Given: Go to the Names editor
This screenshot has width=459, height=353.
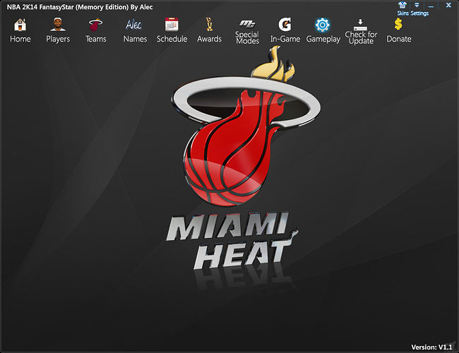Looking at the screenshot, I should click(x=134, y=25).
